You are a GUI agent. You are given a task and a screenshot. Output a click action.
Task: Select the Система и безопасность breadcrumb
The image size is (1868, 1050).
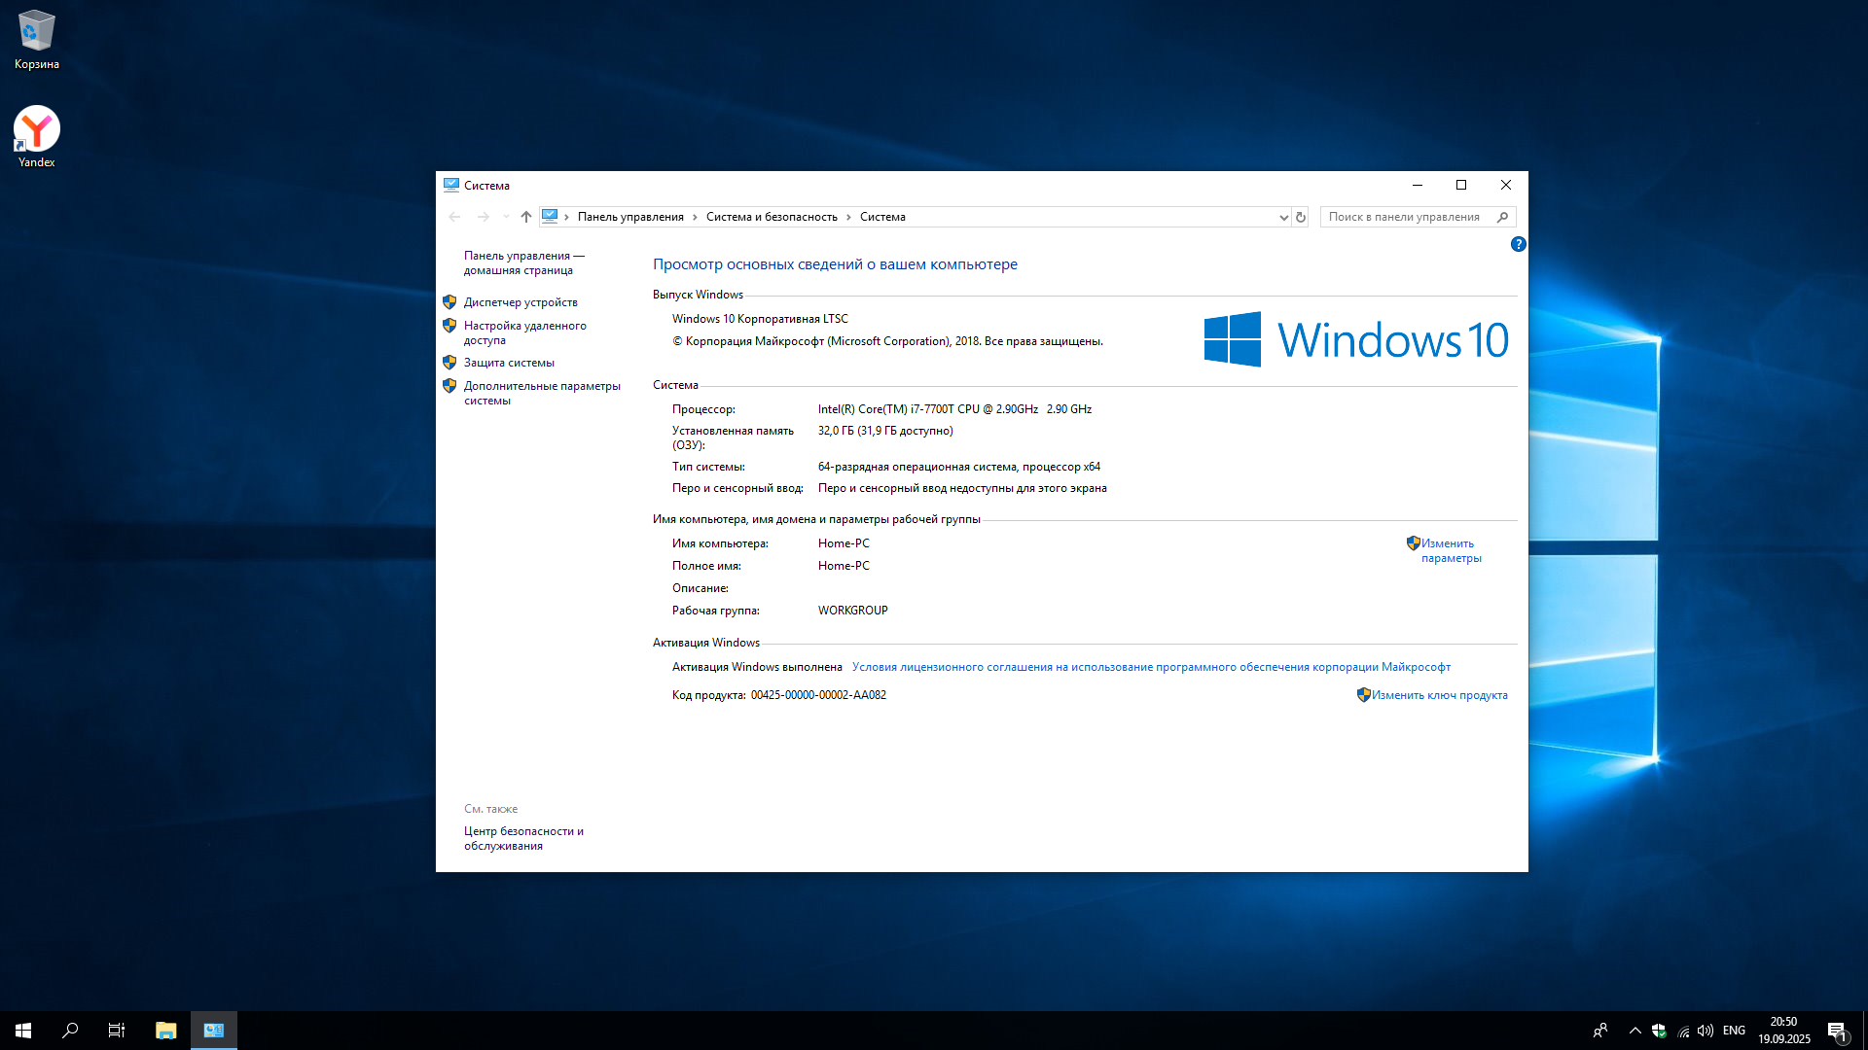coord(772,217)
